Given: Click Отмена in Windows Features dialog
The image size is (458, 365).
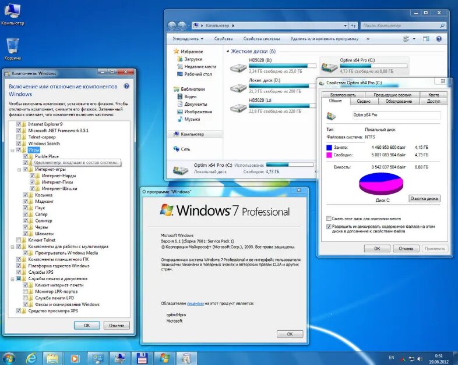Looking at the screenshot, I should point(117,325).
